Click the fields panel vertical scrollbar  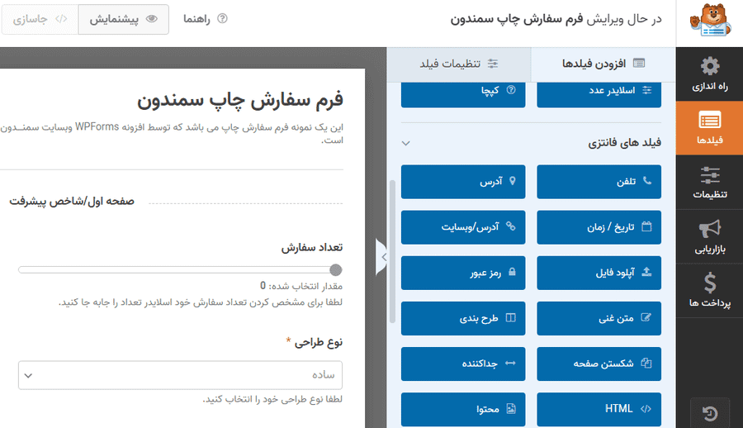coord(392,251)
